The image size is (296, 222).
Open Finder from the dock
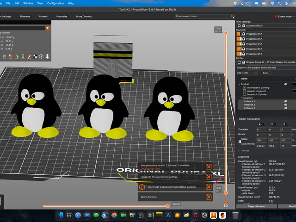point(61,215)
